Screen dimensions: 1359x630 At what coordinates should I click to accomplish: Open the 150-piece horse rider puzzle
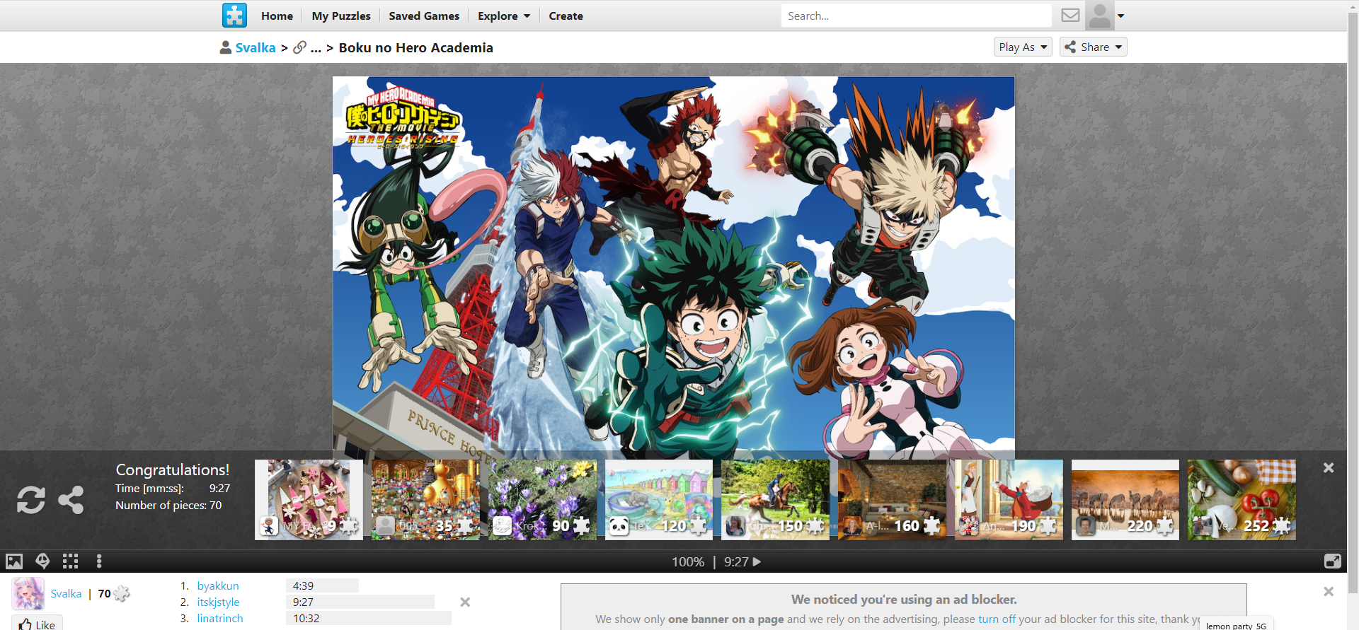(775, 500)
